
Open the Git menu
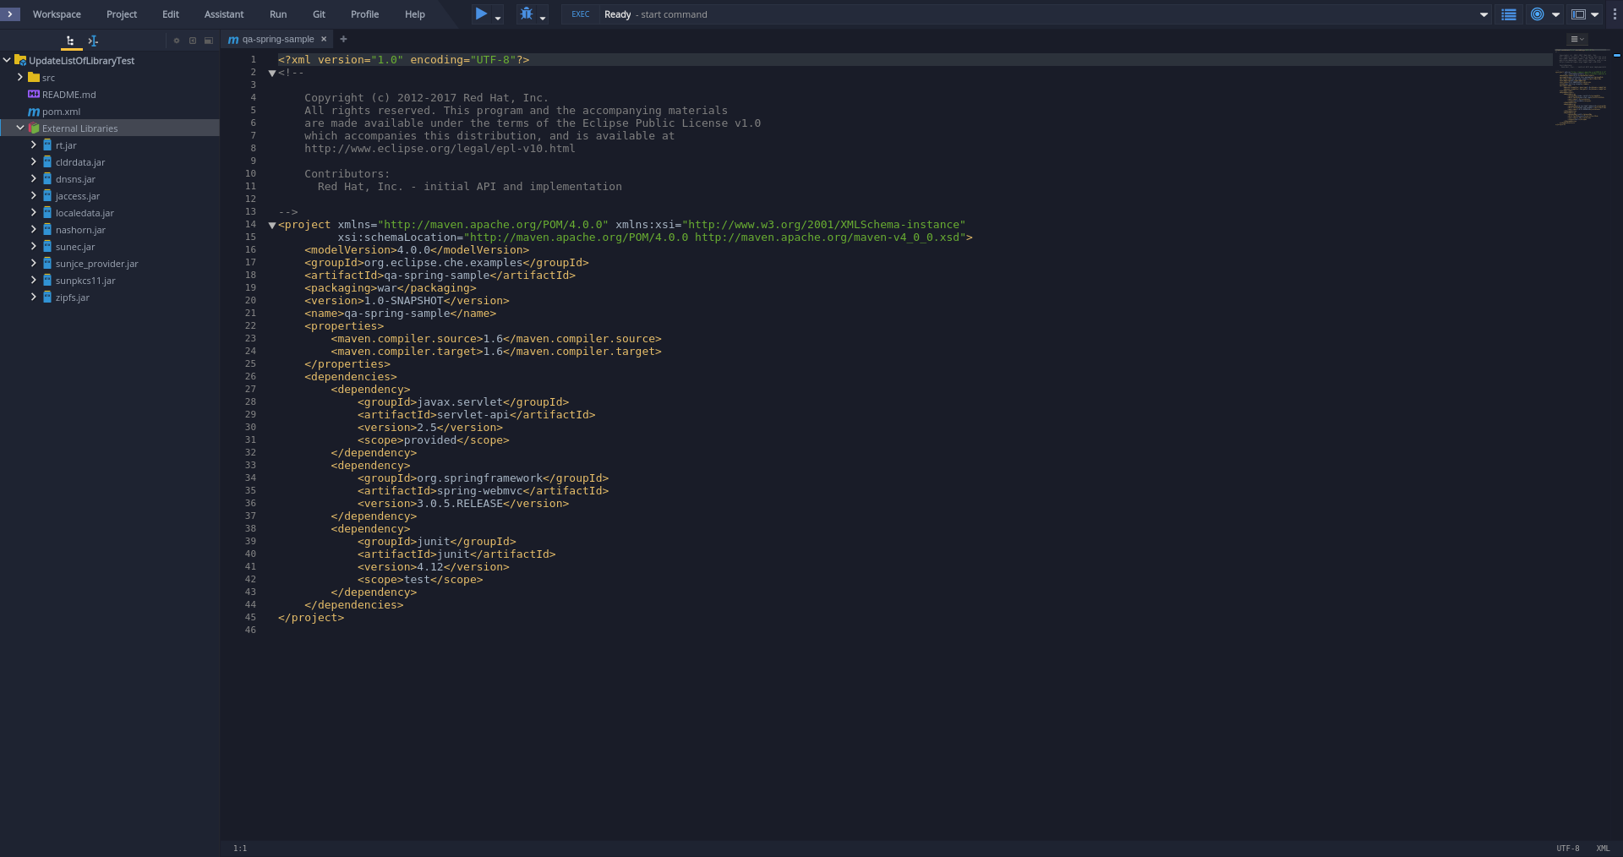point(319,14)
